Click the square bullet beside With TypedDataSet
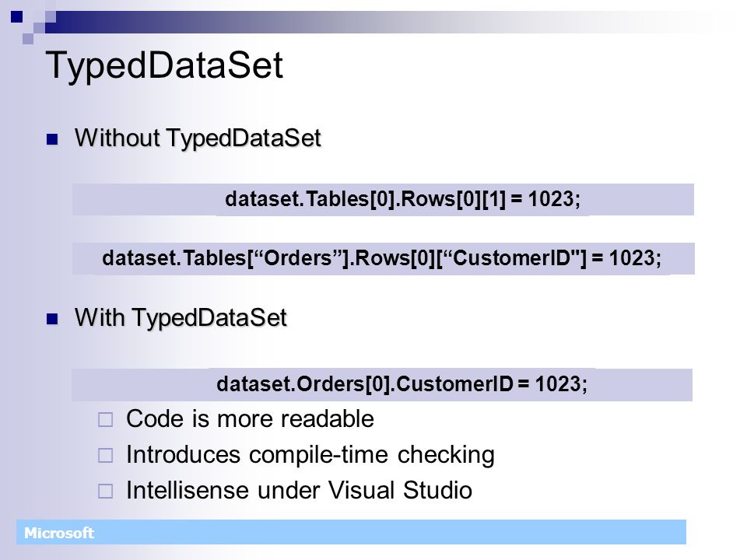This screenshot has height=560, width=747. (52, 319)
